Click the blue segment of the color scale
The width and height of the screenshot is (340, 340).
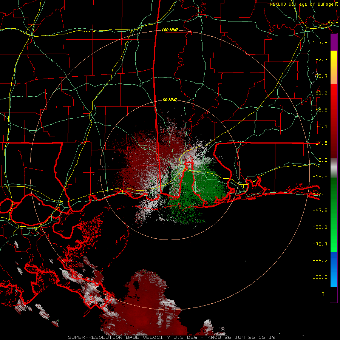tap(334, 269)
